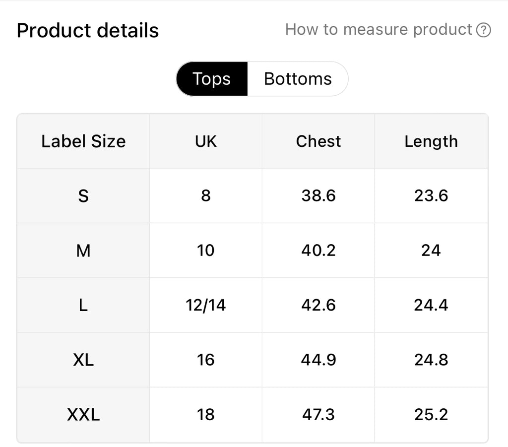Click the UK size 12/14 cell

[x=206, y=305]
